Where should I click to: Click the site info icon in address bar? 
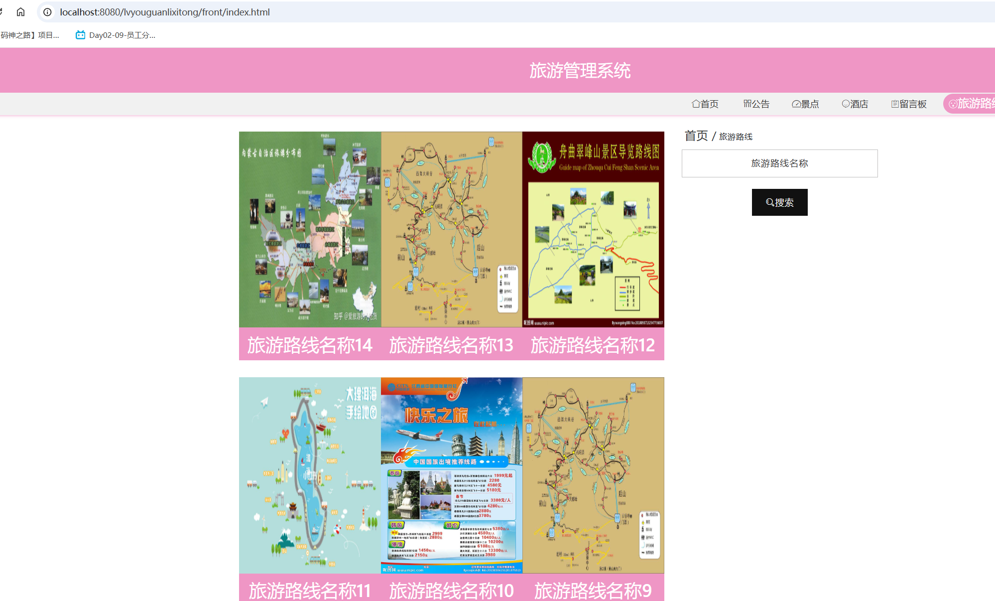click(47, 12)
